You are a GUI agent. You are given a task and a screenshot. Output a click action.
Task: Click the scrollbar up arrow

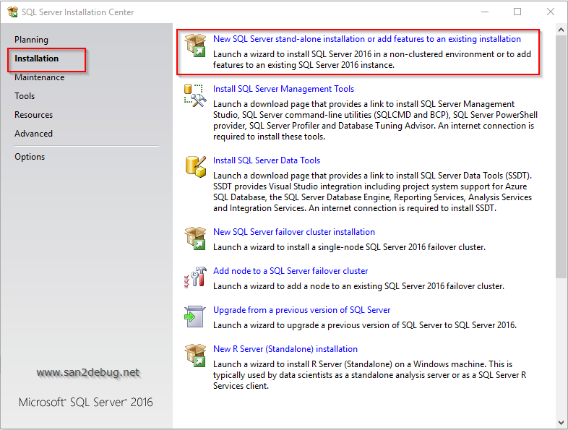(x=561, y=30)
